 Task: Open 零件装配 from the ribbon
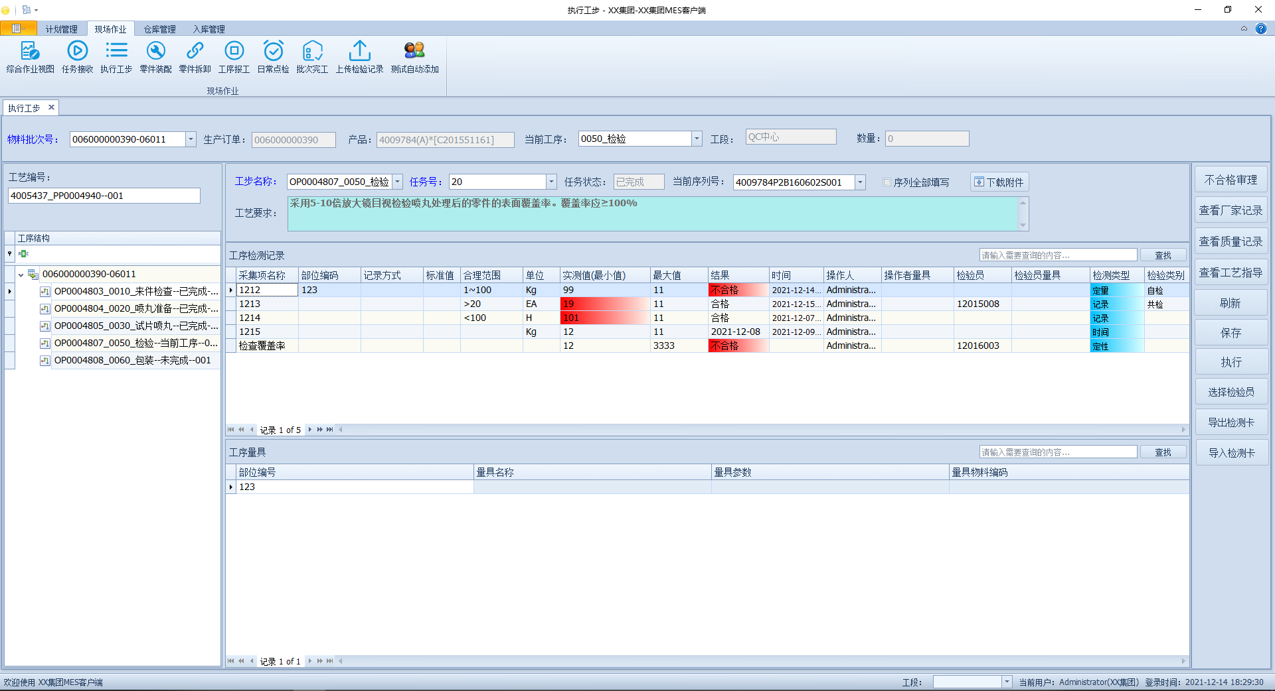pyautogui.click(x=155, y=56)
